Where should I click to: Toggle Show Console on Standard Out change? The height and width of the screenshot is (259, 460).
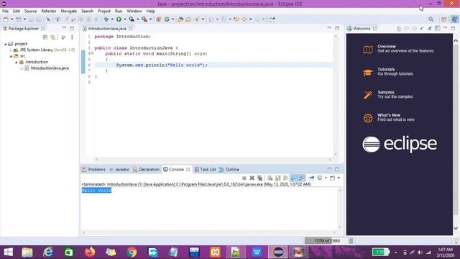coord(293,178)
